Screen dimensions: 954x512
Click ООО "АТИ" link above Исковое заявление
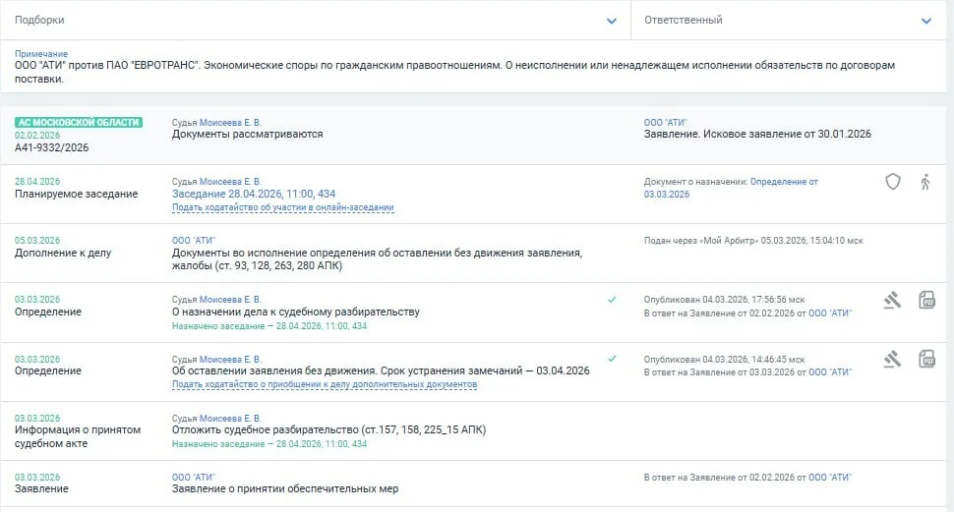point(665,122)
